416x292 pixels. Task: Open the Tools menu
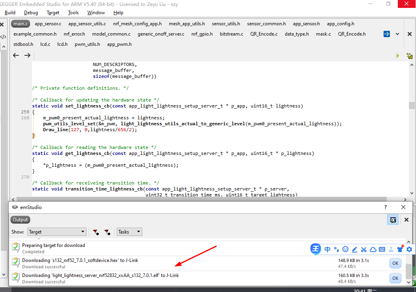click(x=73, y=13)
